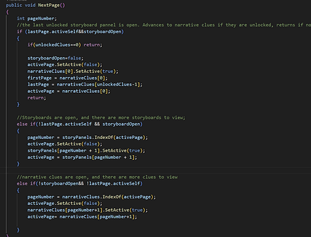Viewport: 311px width, 237px height.
Task: Click the 'public' keyword in the method declaration
Action: pyautogui.click(x=14, y=5)
